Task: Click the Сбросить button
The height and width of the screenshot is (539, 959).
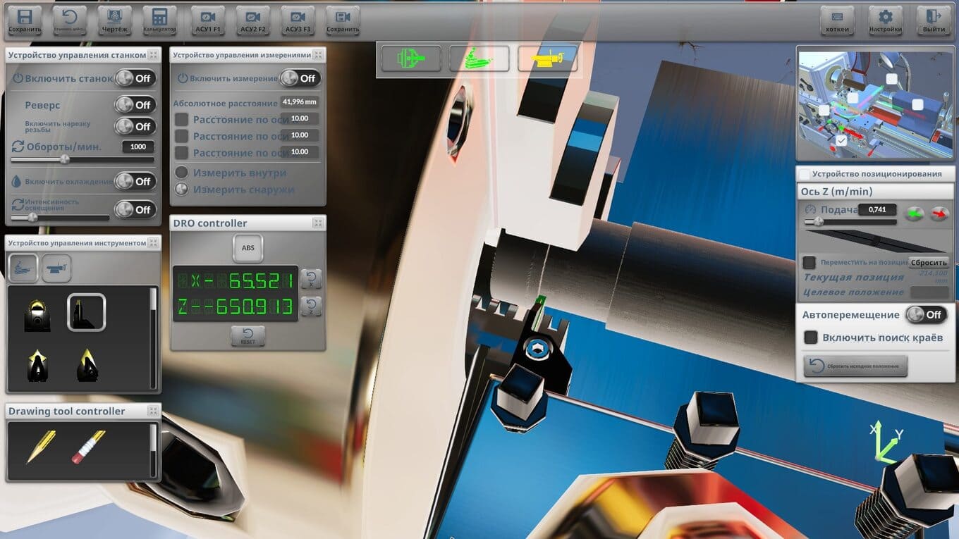Action: [x=928, y=262]
